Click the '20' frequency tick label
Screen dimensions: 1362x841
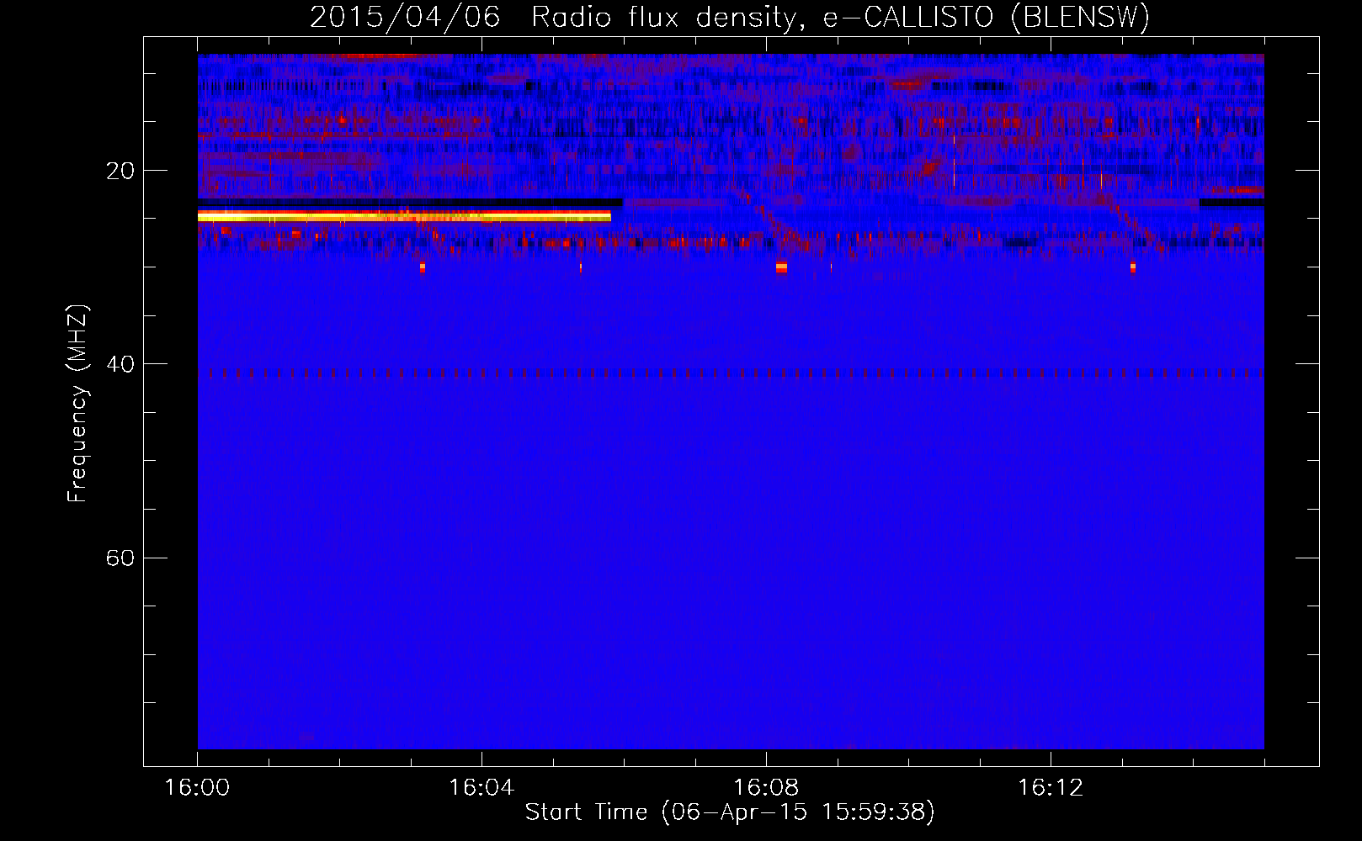coord(120,171)
